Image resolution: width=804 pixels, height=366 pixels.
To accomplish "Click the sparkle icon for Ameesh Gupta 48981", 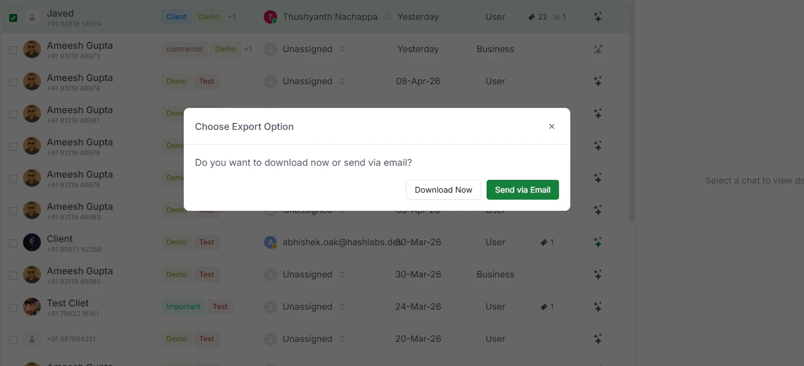I will (598, 113).
